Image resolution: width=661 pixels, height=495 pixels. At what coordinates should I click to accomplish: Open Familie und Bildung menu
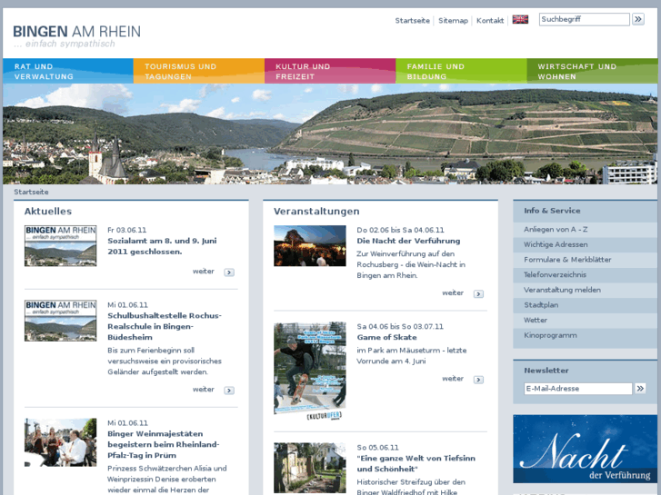[x=461, y=71]
